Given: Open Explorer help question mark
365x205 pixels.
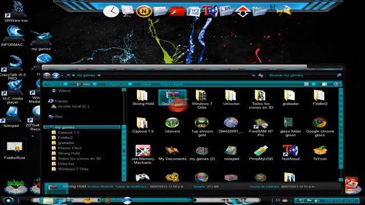Looking at the screenshot, I should click(x=336, y=84).
